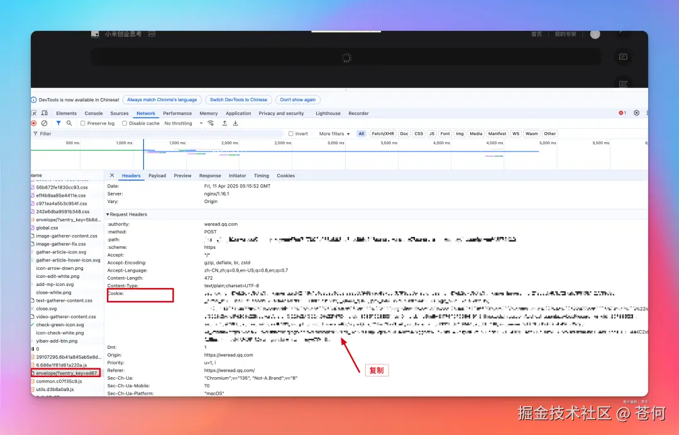Toggle the device toolbar icon
The width and height of the screenshot is (679, 435).
(44, 113)
